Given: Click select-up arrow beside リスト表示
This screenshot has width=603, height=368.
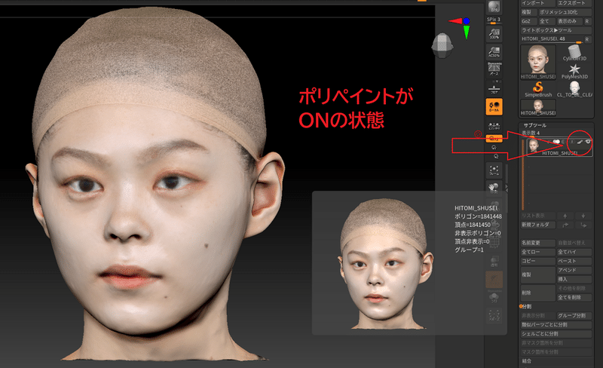Looking at the screenshot, I should (x=565, y=216).
